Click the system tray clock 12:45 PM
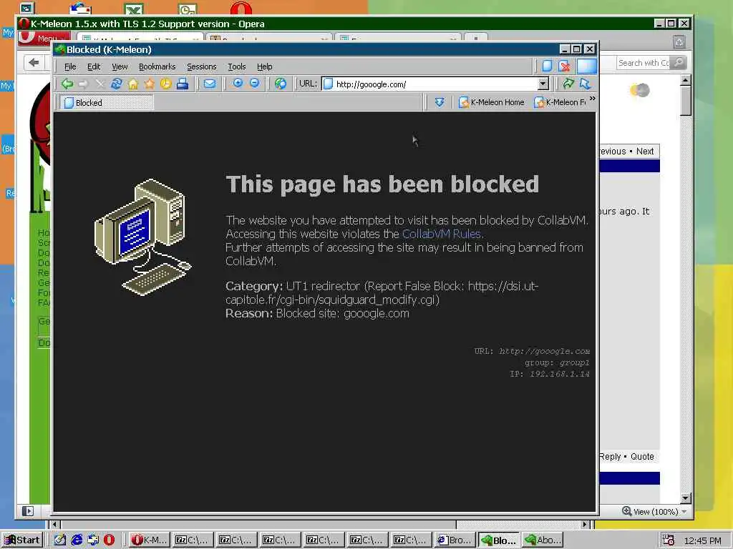 tap(702, 540)
